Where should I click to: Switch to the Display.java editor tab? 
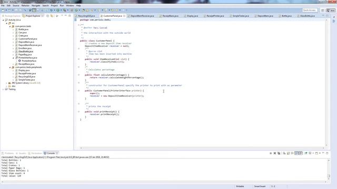(x=192, y=16)
